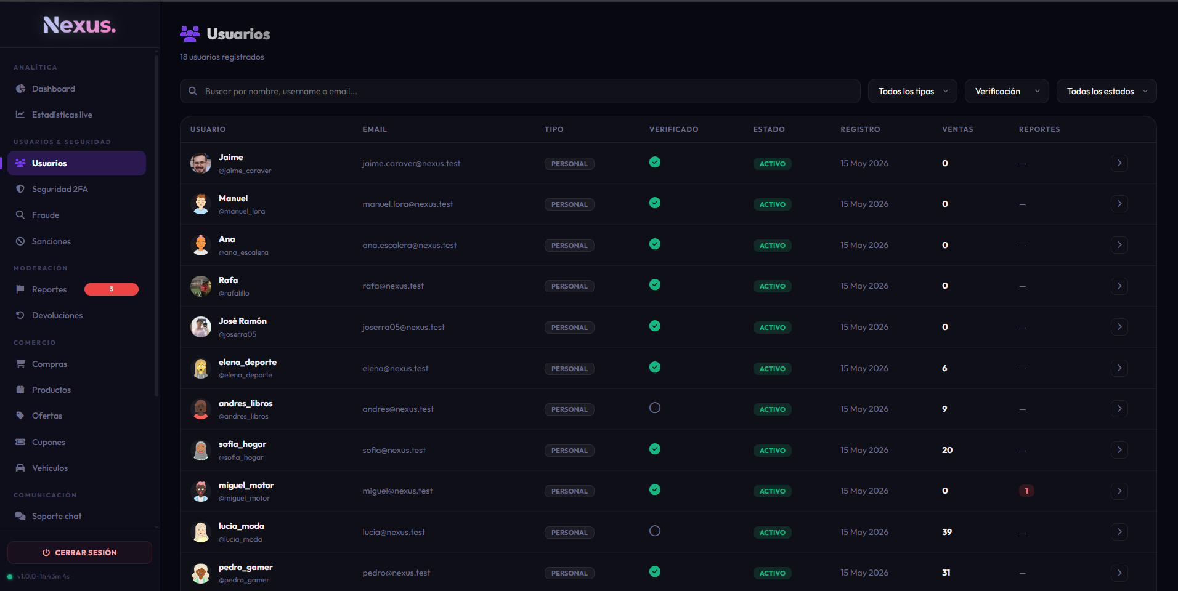1178x591 pixels.
Task: Click the Fraude magnifier icon
Action: pos(20,215)
